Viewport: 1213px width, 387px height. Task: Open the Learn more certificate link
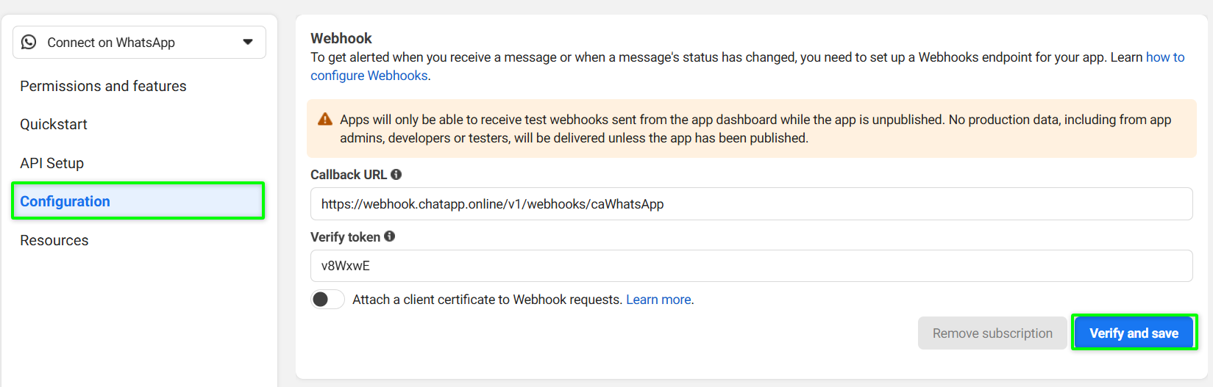658,300
